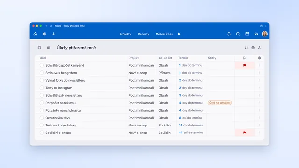Toggle the sidebar panel icon
Image resolution: width=299 pixels, height=168 pixels.
pyautogui.click(x=39, y=48)
